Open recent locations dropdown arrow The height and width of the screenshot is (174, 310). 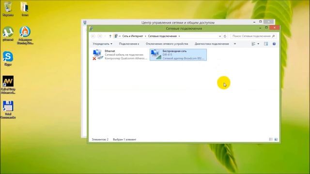pyautogui.click(x=105, y=36)
